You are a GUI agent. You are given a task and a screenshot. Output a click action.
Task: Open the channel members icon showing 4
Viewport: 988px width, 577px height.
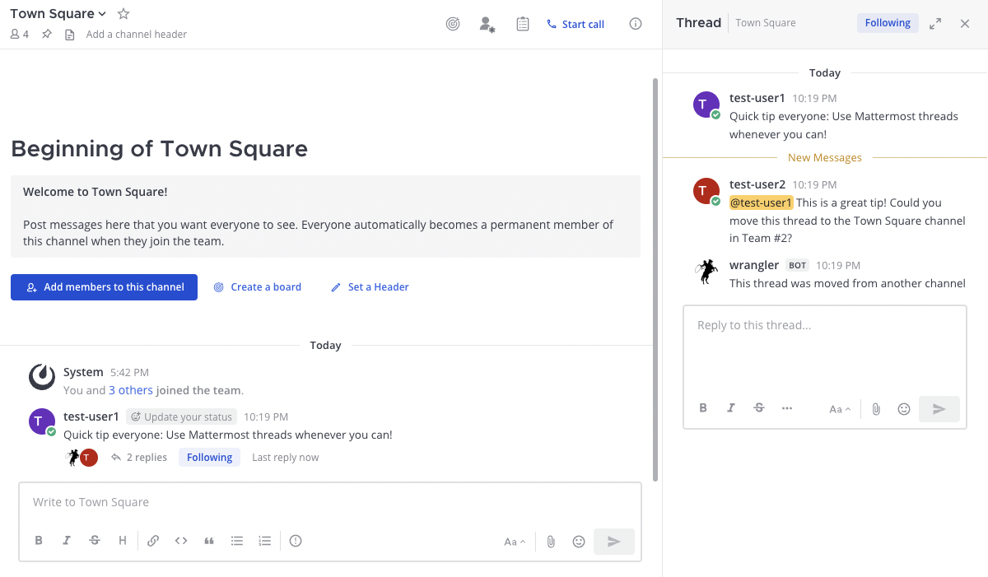click(x=20, y=35)
